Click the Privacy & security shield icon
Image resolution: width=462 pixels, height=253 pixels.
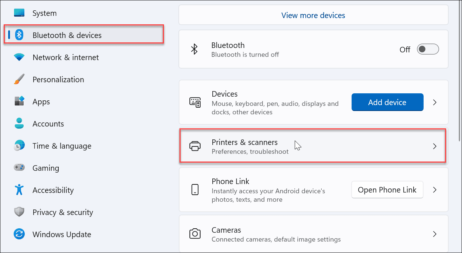point(19,212)
